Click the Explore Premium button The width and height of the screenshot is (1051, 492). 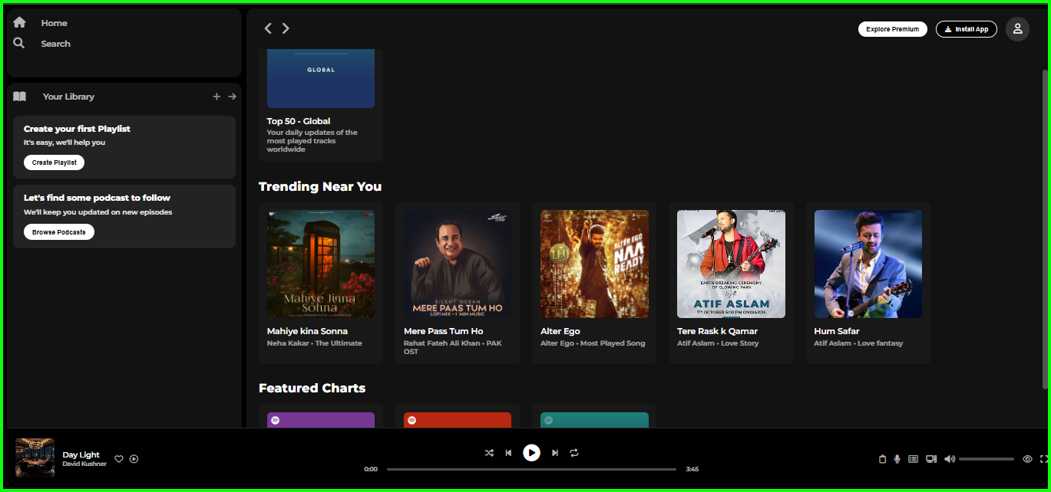tap(892, 28)
